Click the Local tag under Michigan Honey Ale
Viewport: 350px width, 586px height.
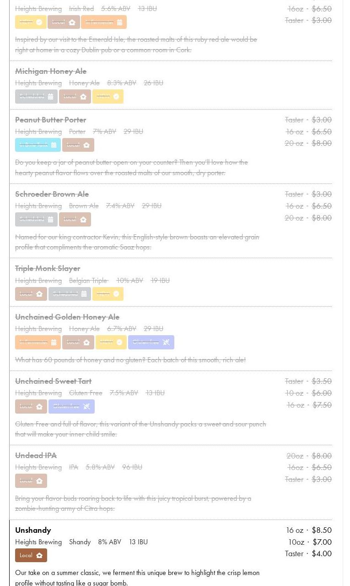[75, 96]
